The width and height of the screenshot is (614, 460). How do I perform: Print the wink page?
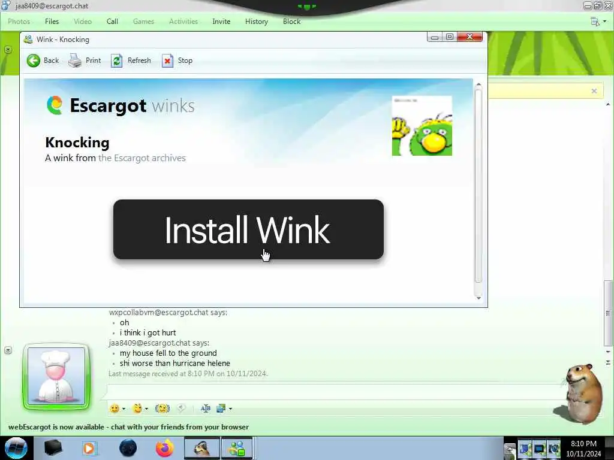tap(85, 60)
